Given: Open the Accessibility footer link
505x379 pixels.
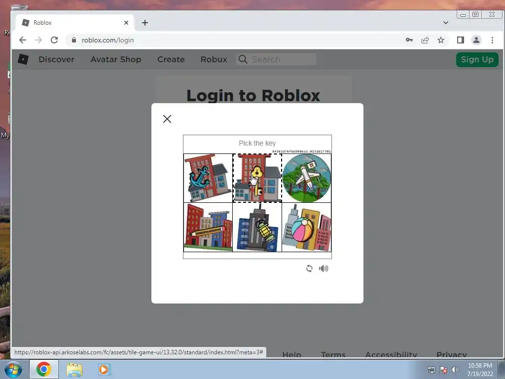Looking at the screenshot, I should [x=391, y=354].
